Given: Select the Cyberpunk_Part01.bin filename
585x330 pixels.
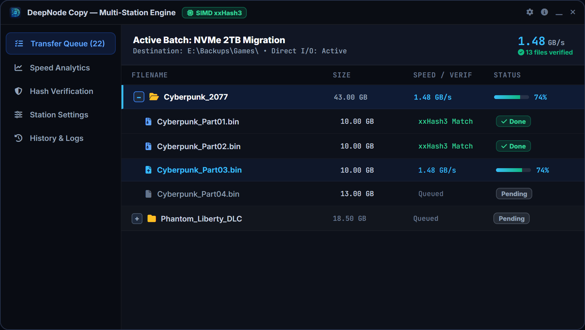Looking at the screenshot, I should pos(198,122).
